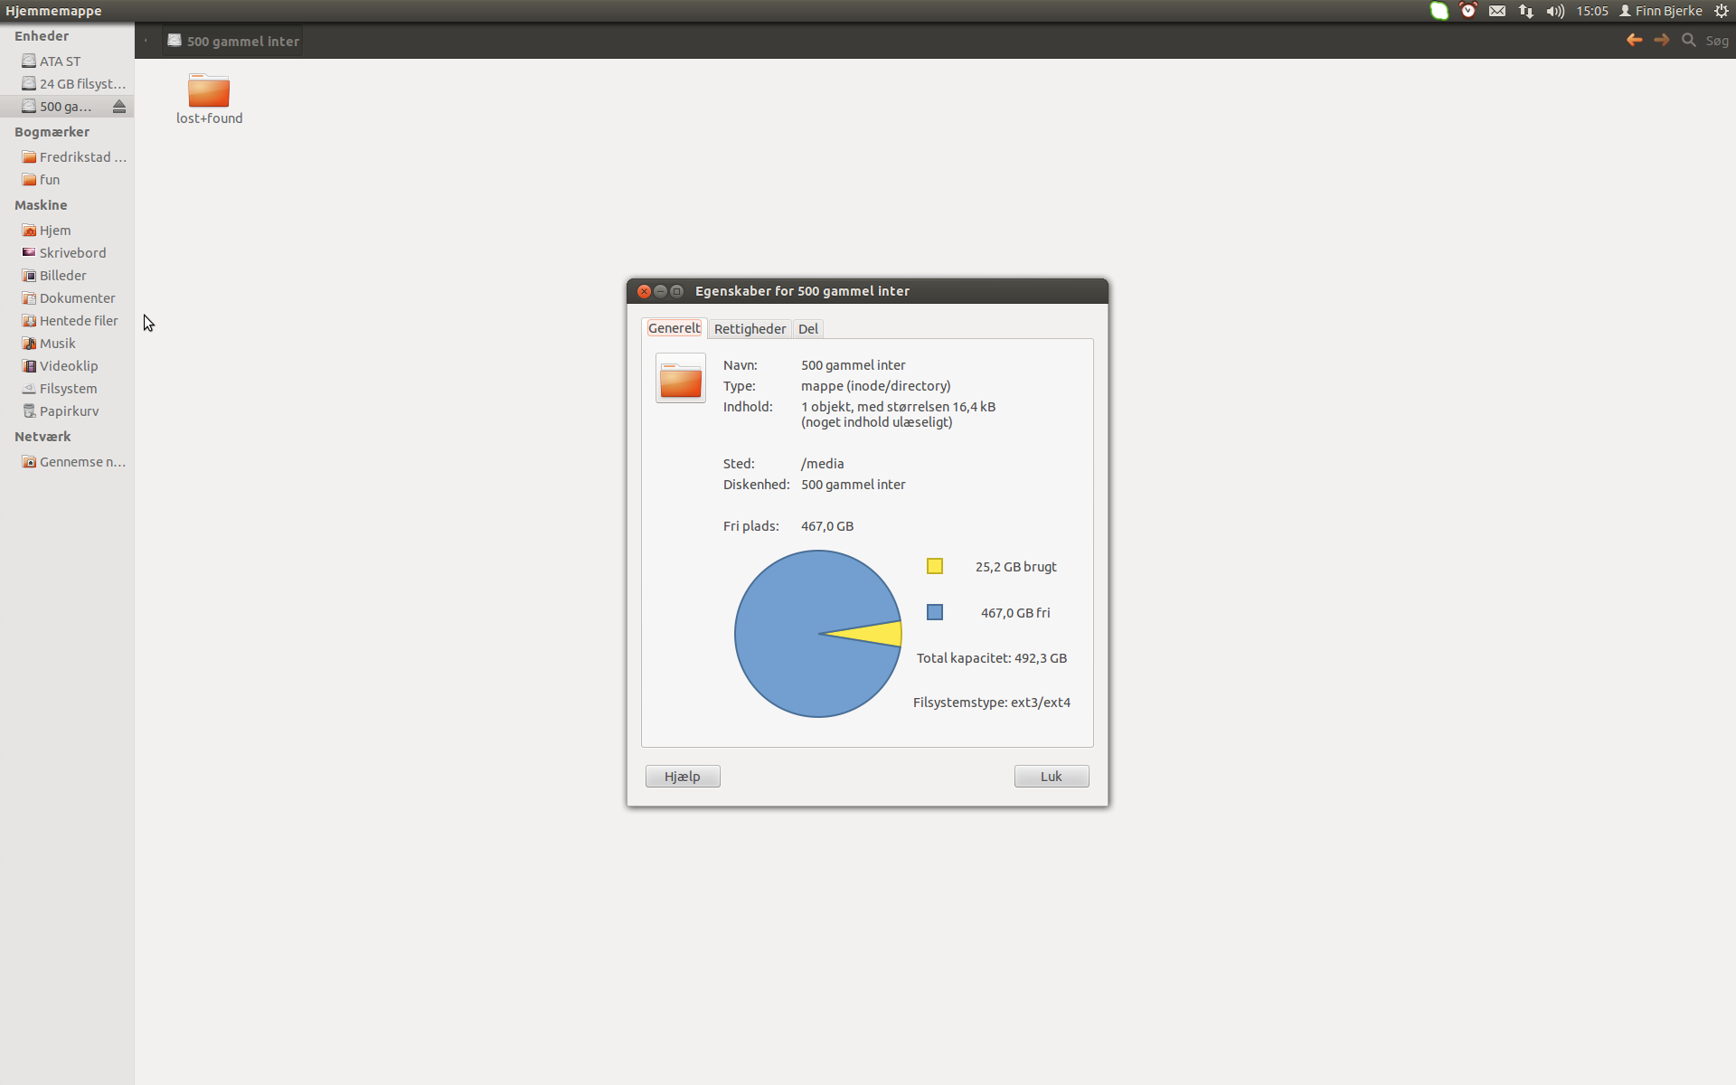The height and width of the screenshot is (1085, 1736).
Task: Close the properties dialog with the red button
Action: click(x=644, y=291)
